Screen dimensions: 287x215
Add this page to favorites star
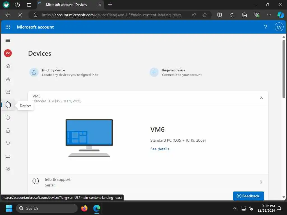[205, 15]
